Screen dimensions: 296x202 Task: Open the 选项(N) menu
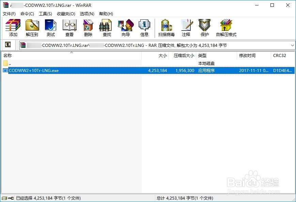point(87,14)
